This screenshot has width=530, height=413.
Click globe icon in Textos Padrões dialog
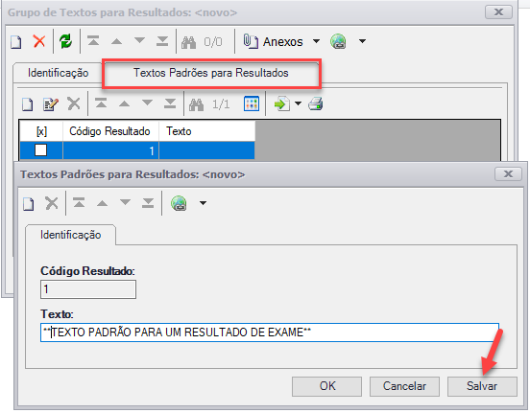(179, 203)
